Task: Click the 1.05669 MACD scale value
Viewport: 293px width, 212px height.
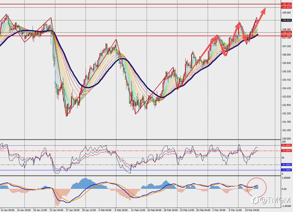Action: [286, 178]
